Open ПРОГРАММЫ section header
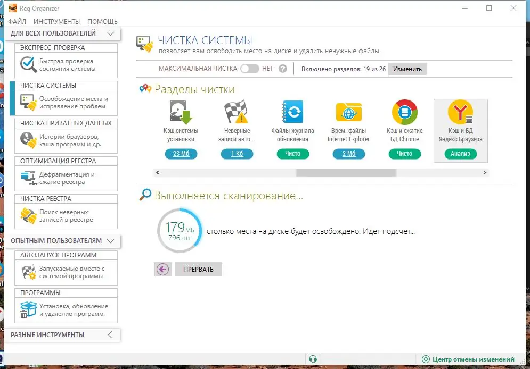The height and width of the screenshot is (369, 530). pyautogui.click(x=66, y=293)
